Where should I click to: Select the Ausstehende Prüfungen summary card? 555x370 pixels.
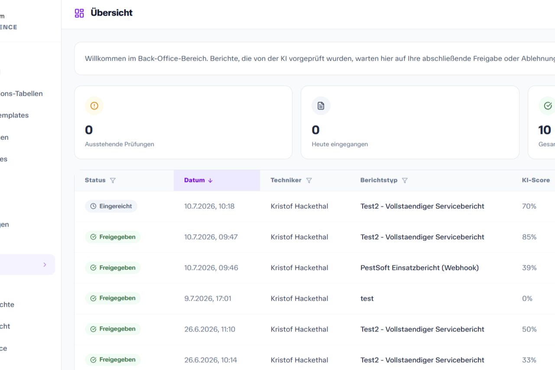[183, 122]
